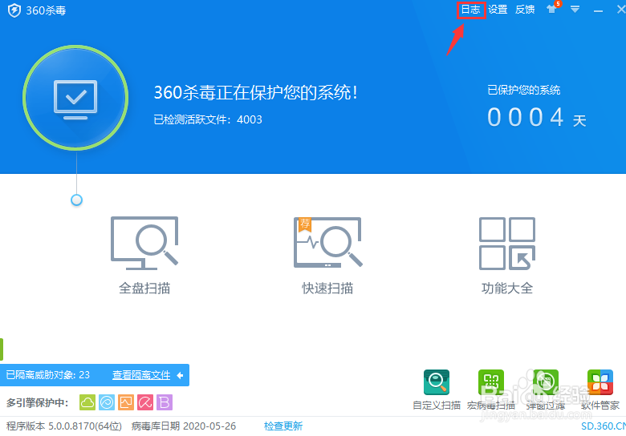The image size is (626, 436).
Task: Open 反馈 feedback
Action: pos(525,10)
